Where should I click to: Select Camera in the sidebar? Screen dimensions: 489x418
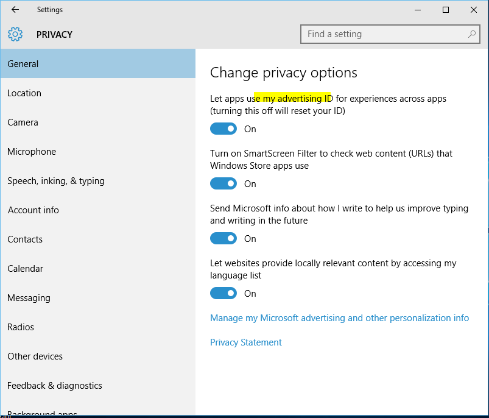point(23,122)
